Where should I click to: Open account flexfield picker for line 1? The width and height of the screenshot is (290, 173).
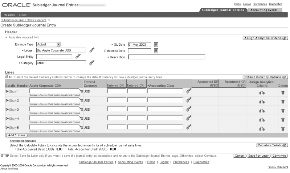(x=81, y=91)
